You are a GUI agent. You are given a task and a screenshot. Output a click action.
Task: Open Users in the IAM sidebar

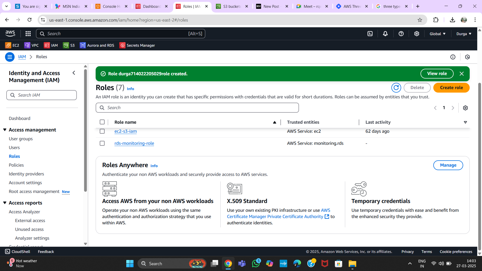tap(14, 148)
